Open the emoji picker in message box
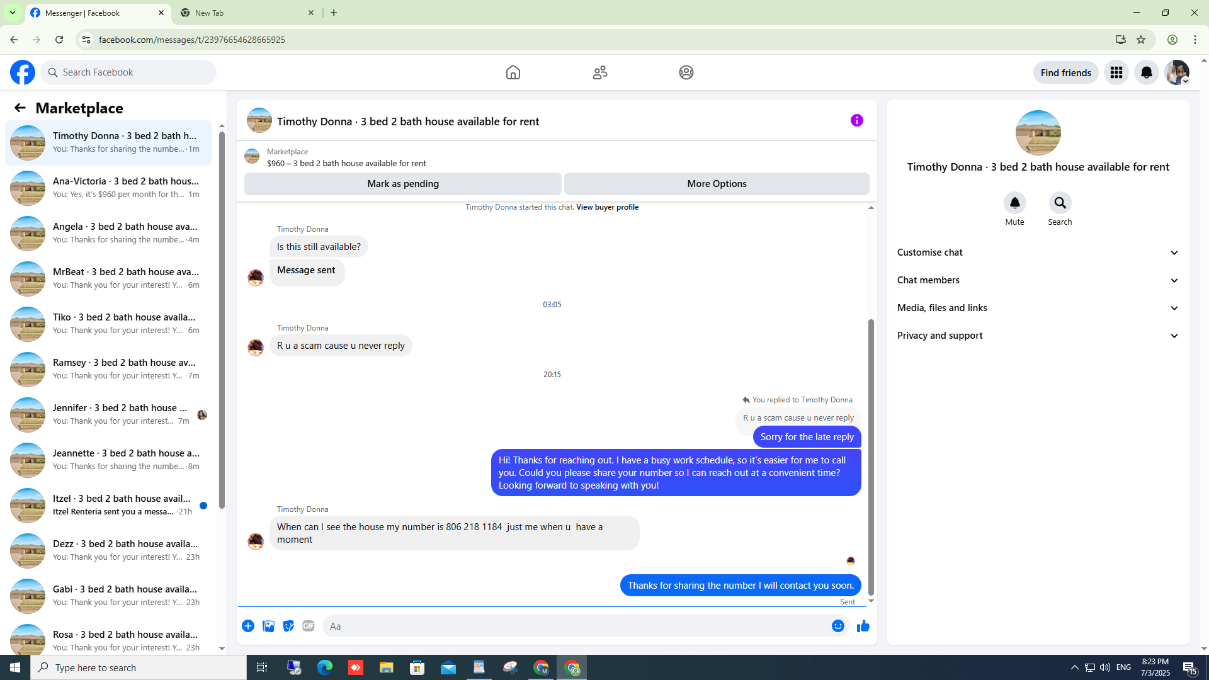The height and width of the screenshot is (680, 1209). click(837, 626)
